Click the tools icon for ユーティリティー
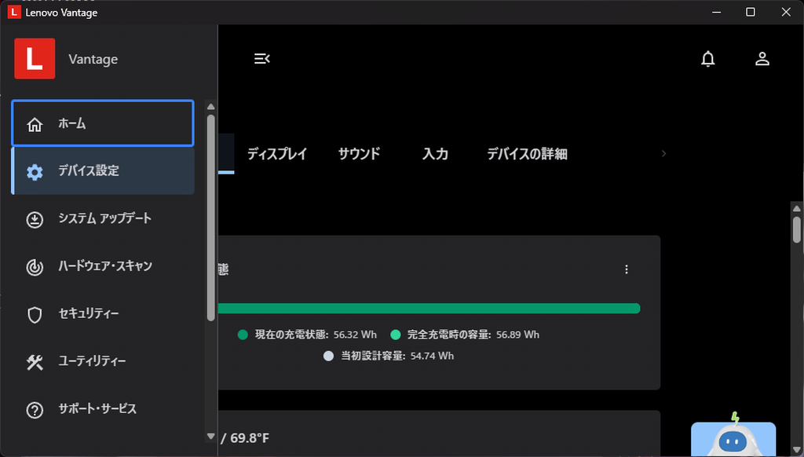Image resolution: width=804 pixels, height=457 pixels. pos(35,362)
